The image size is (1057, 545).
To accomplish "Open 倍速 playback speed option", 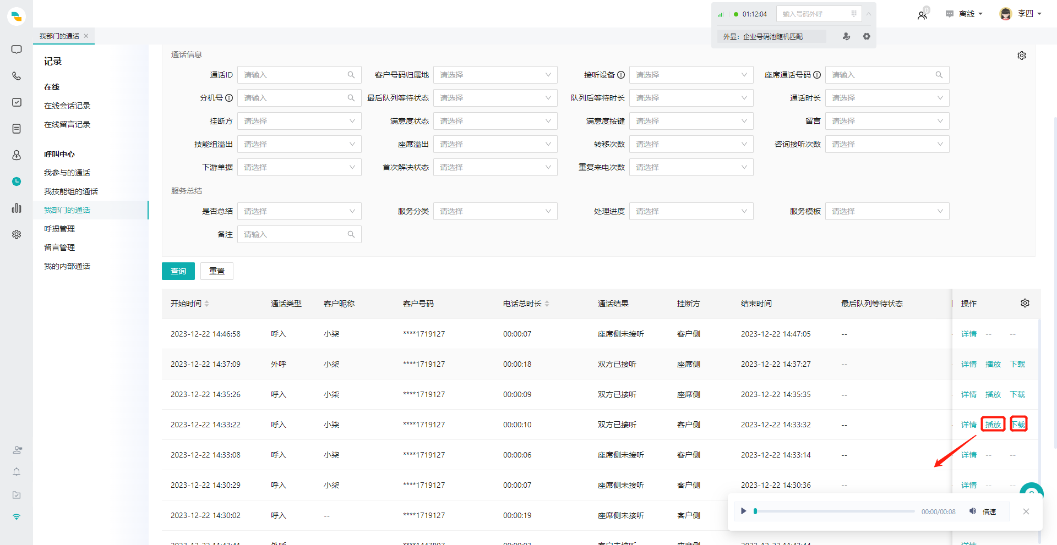I will [x=989, y=511].
